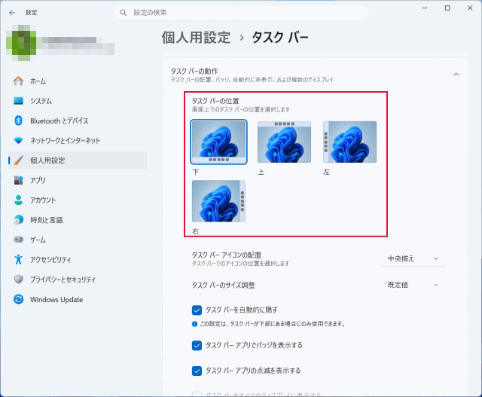Open 既定値 taskbar size dropdown

413,285
